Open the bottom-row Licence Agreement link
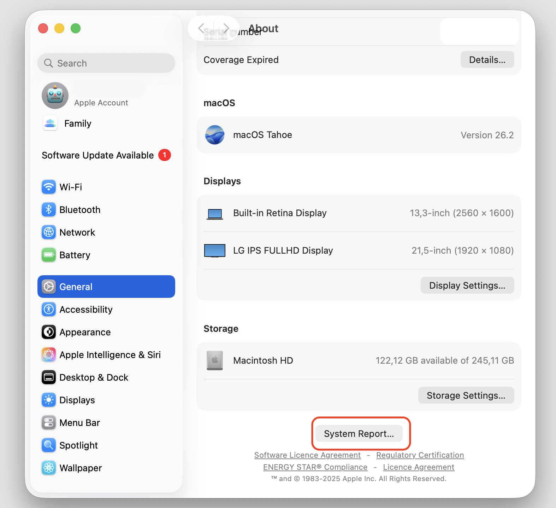 419,467
